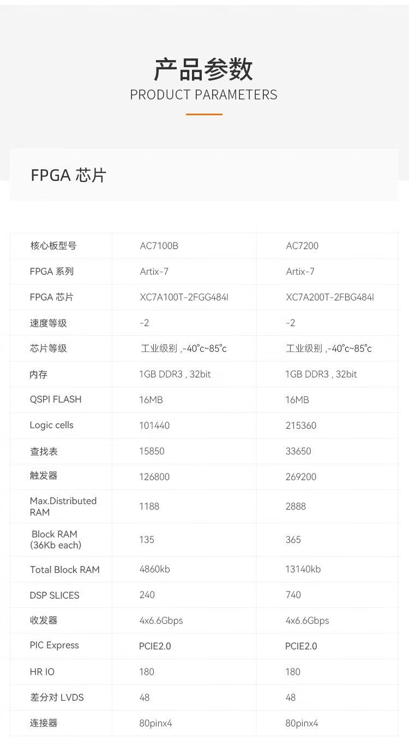This screenshot has height=751, width=409.
Task: Click the QSPI FLASH row label
Action: [x=56, y=399]
